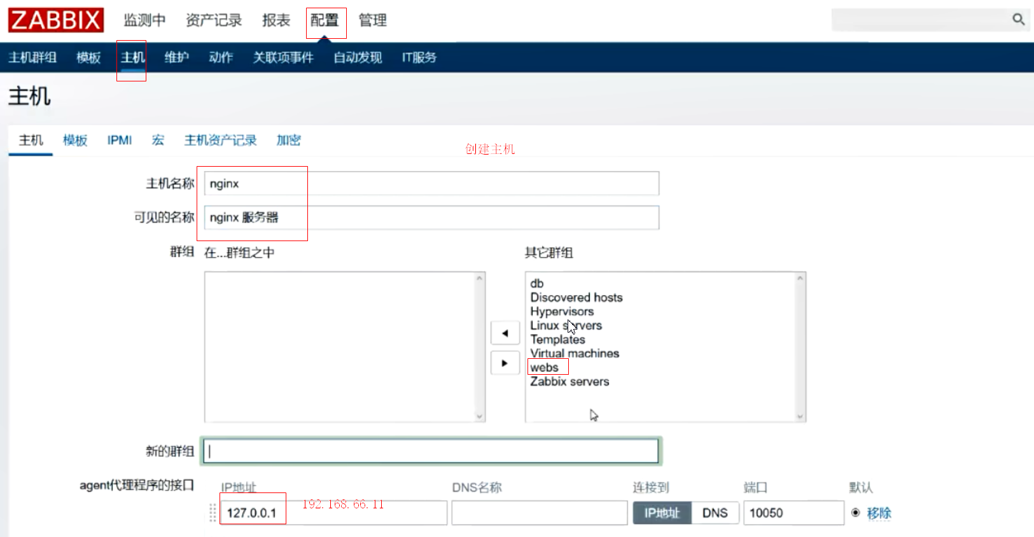The height and width of the screenshot is (537, 1034).
Task: Go to 主机群组 submenu
Action: pyautogui.click(x=32, y=57)
